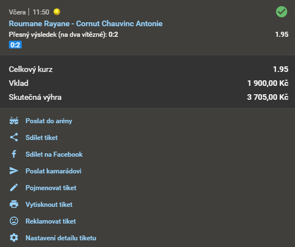Choose Sdílet na Facebook option
The image size is (295, 247).
[x=54, y=154]
